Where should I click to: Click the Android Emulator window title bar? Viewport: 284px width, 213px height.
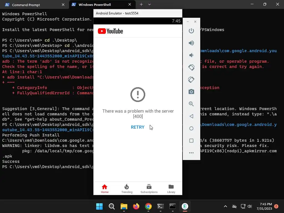click(x=138, y=13)
